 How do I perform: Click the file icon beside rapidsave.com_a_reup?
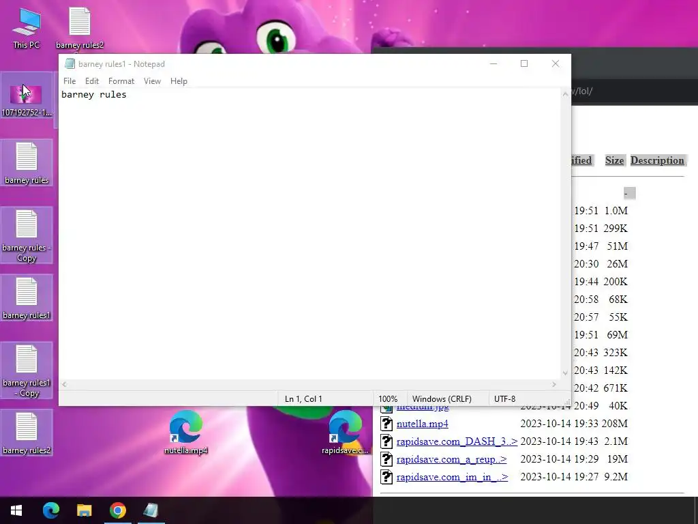pos(386,459)
